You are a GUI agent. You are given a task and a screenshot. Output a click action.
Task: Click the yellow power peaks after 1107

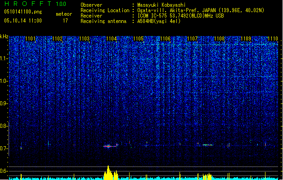pos(207,176)
